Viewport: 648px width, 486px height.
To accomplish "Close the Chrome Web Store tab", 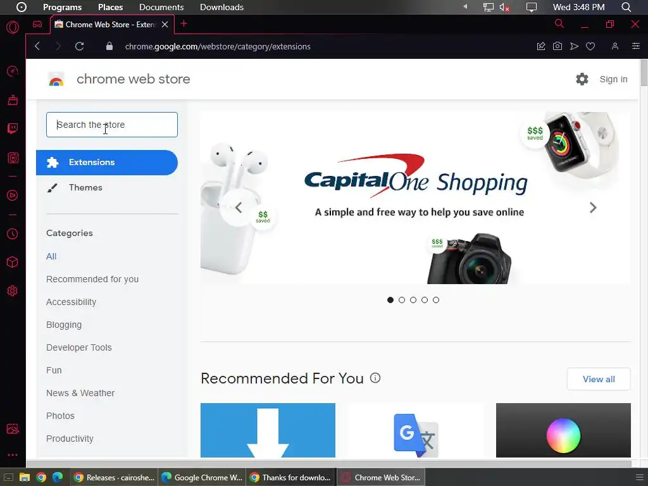I will pos(165,25).
